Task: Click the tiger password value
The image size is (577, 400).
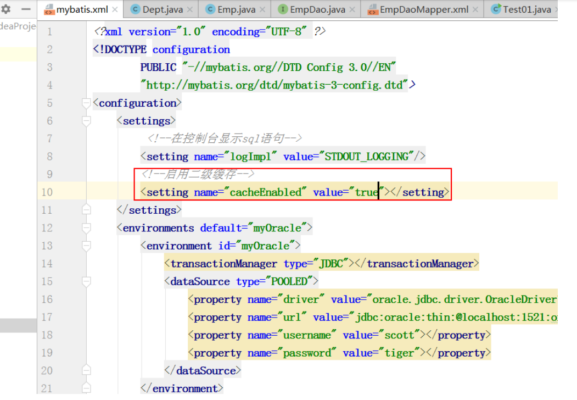Action: click(x=399, y=353)
